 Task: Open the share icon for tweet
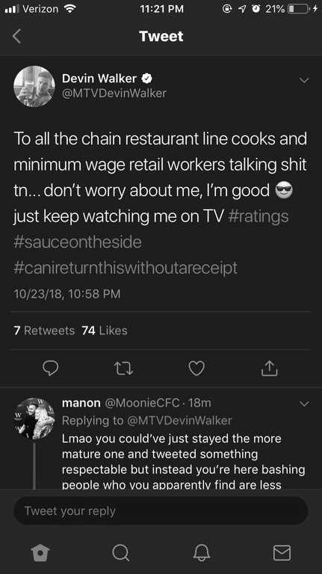click(x=270, y=368)
